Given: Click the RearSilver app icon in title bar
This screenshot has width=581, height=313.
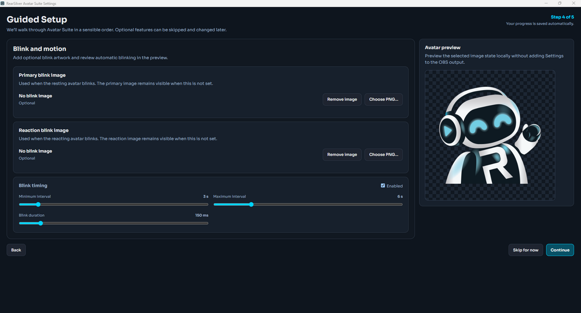Looking at the screenshot, I should 3,3.
